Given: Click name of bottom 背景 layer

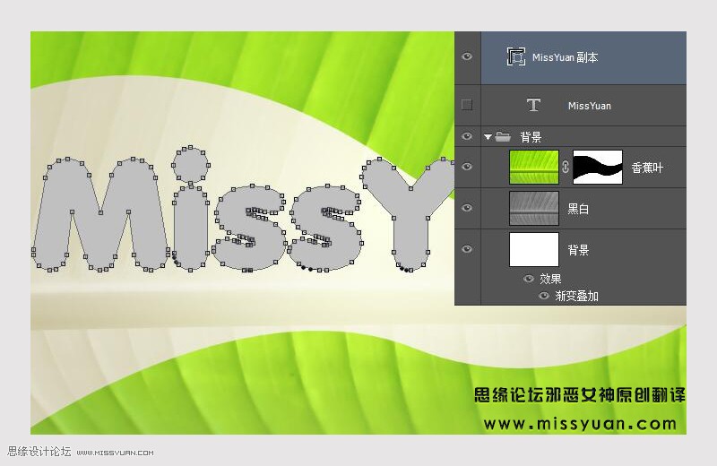Looking at the screenshot, I should click(578, 250).
